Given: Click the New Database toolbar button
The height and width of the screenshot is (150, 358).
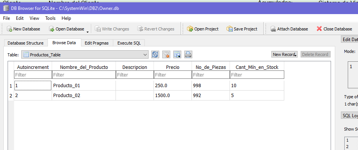Looking at the screenshot, I should click(23, 29).
